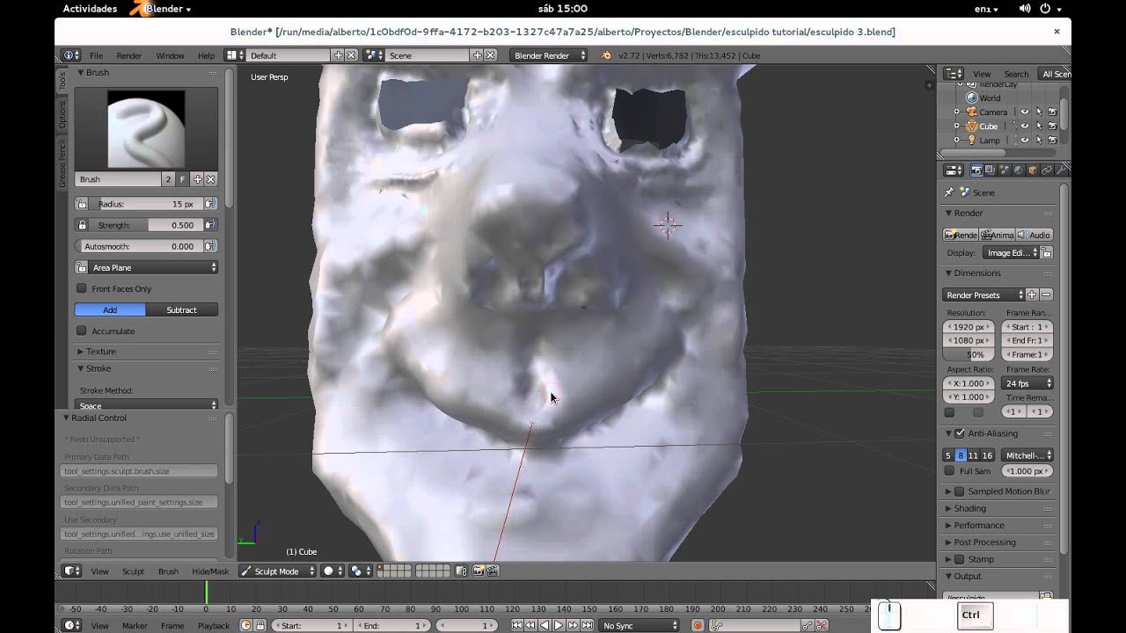1126x633 pixels.
Task: Unlink brush datablock X icon
Action: point(210,179)
